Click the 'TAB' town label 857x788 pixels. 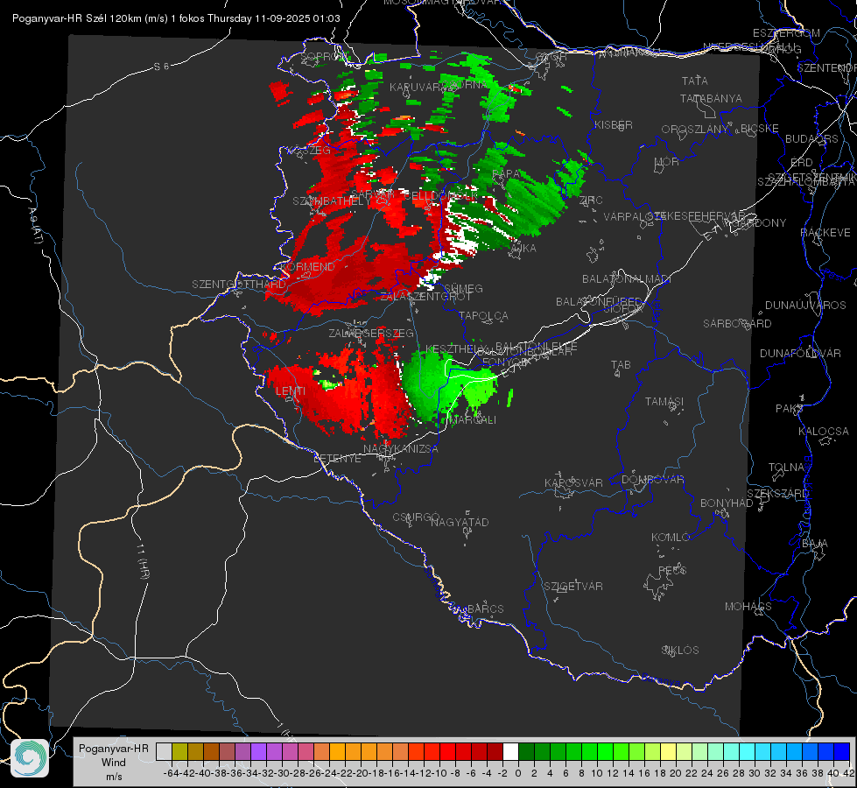pos(621,365)
